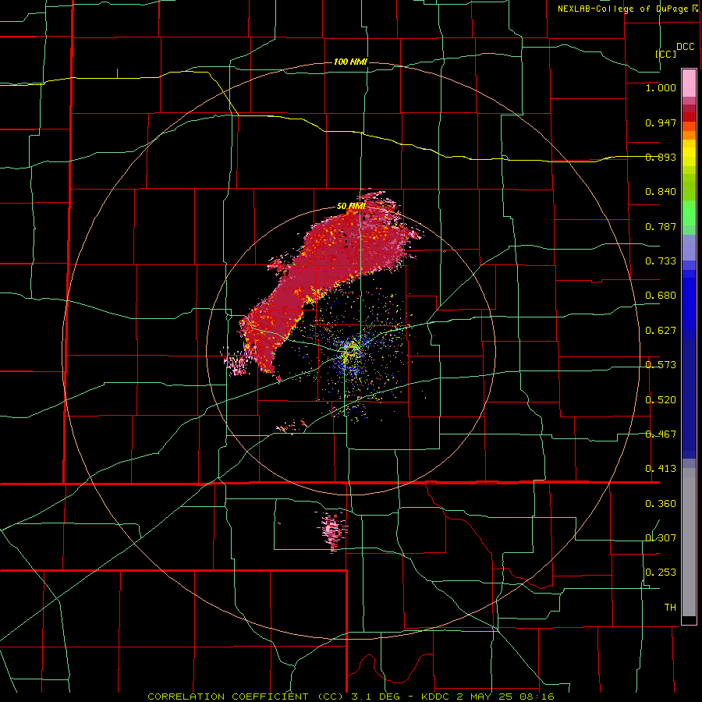The height and width of the screenshot is (702, 702).
Task: Select the 0.947 scale value
Action: click(661, 122)
